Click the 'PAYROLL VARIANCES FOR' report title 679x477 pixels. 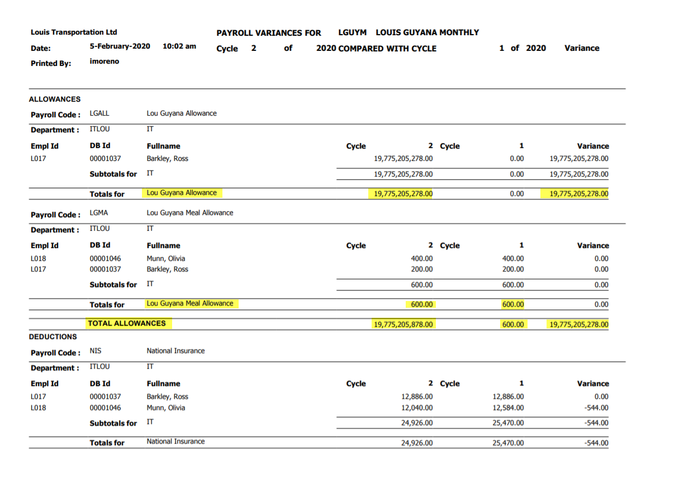point(269,33)
